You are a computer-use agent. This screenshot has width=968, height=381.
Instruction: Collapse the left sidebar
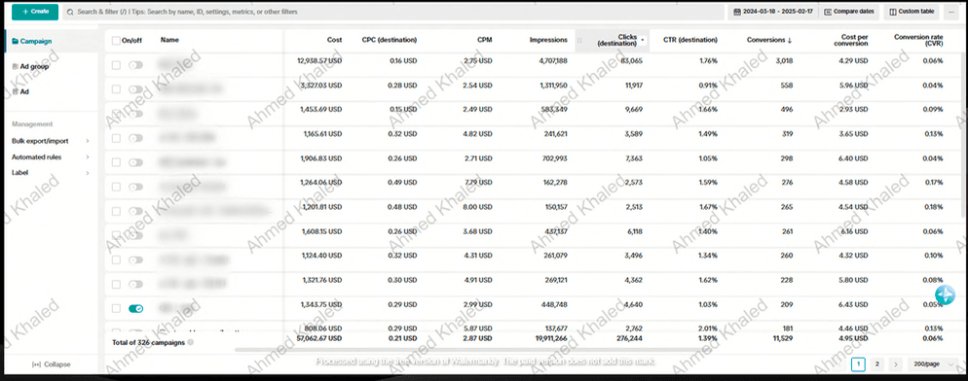click(52, 364)
